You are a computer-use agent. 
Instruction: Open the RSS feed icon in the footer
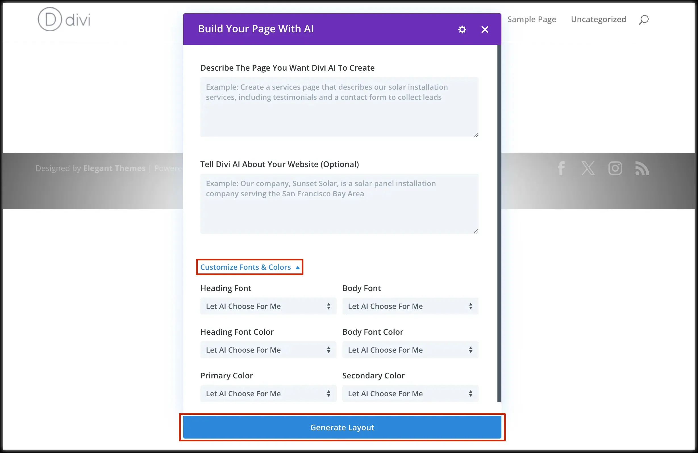tap(642, 168)
